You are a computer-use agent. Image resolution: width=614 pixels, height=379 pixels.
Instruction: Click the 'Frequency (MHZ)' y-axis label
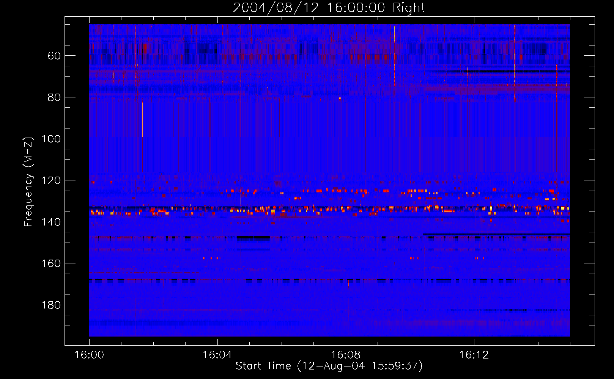point(28,182)
